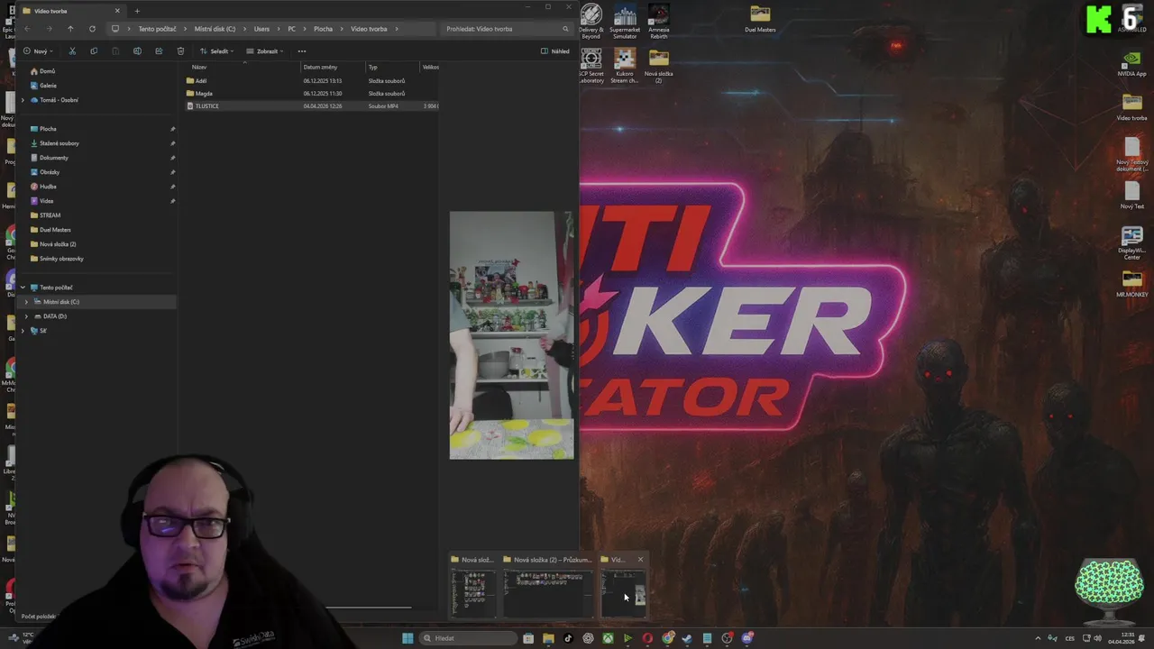Expand the Tomáš - Osobní tree node

[x=23, y=100]
